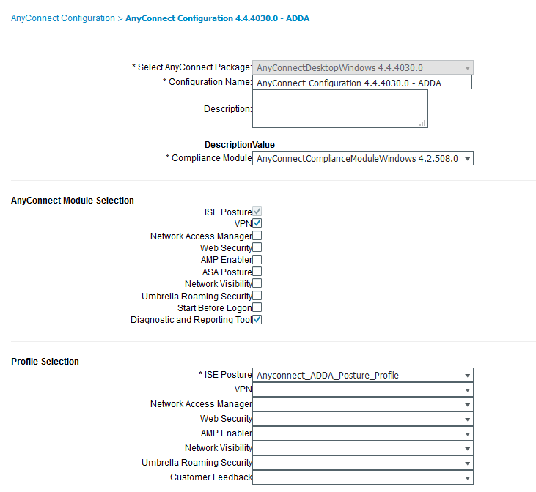Screen dimensions: 536x492
Task: Enable the Network Visibility module checkbox
Action: tap(257, 283)
